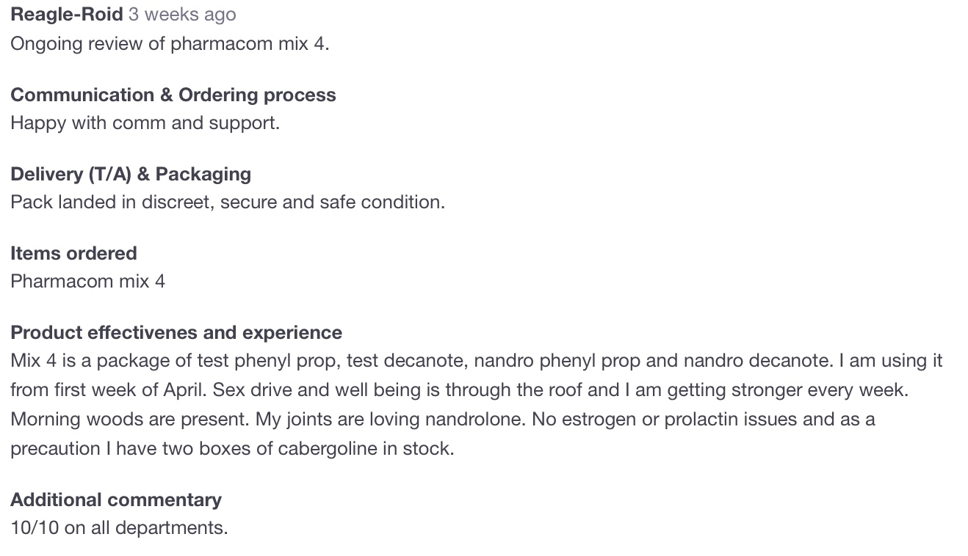Open the Reagle-Roid user profile
This screenshot has width=968, height=556.
(66, 15)
